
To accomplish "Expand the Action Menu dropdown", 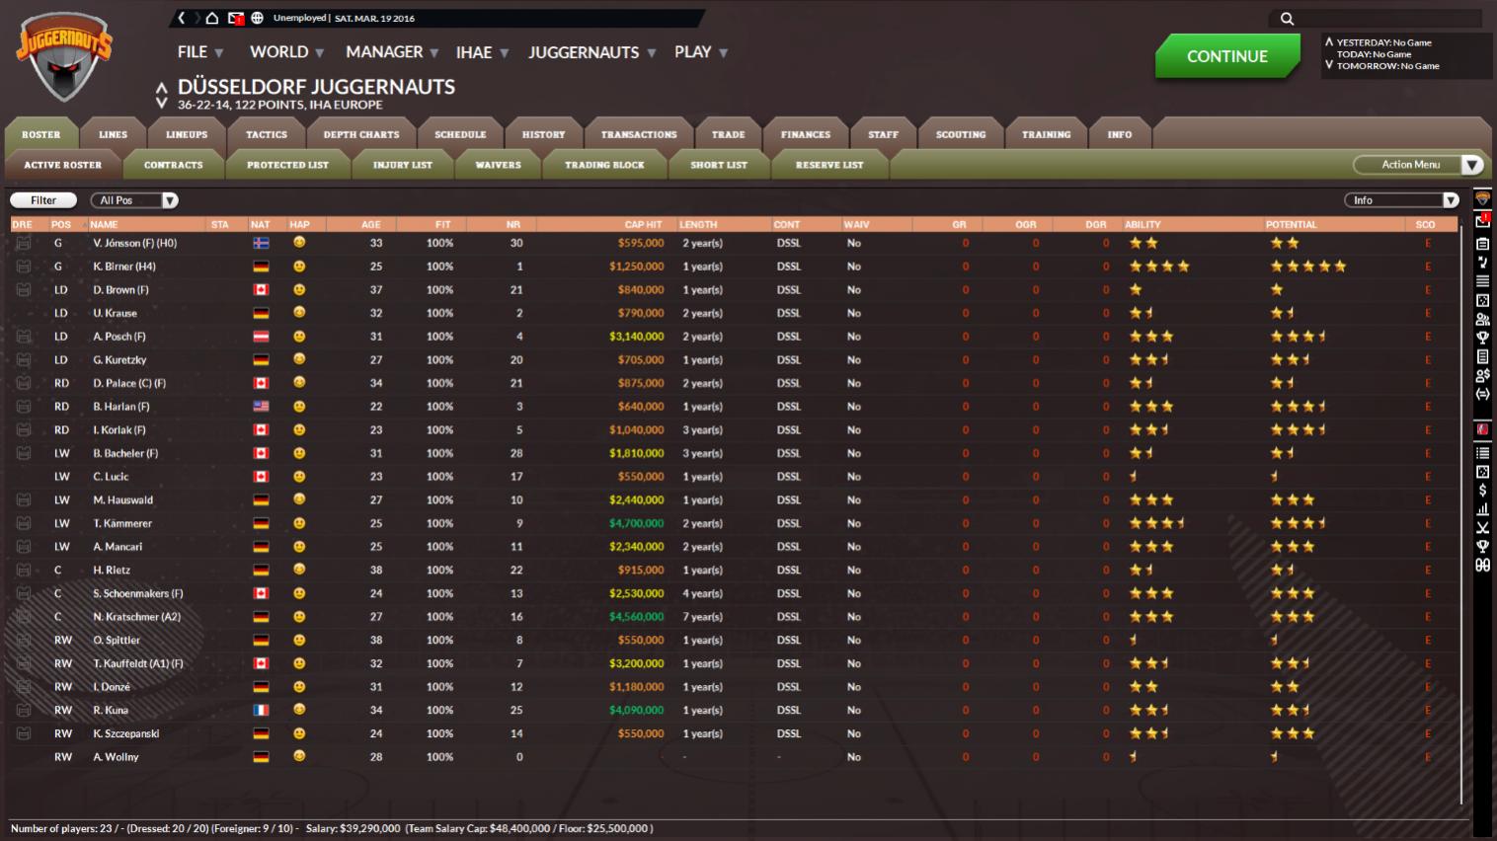I will click(x=1418, y=165).
